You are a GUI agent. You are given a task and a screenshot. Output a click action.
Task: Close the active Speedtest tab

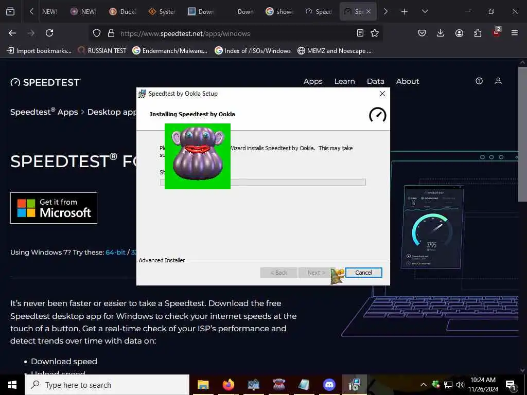point(368,11)
